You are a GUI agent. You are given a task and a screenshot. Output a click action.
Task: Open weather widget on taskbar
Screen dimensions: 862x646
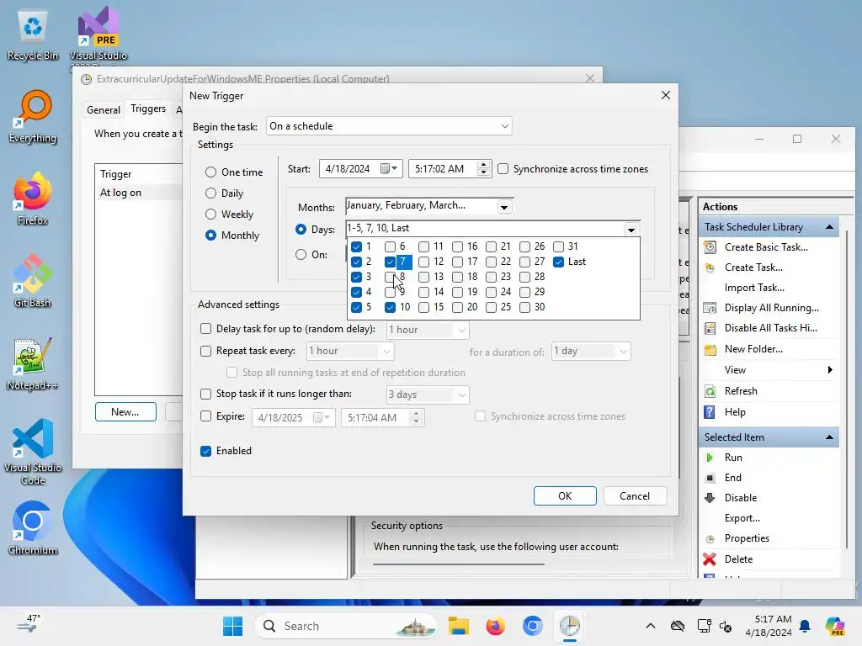[28, 625]
